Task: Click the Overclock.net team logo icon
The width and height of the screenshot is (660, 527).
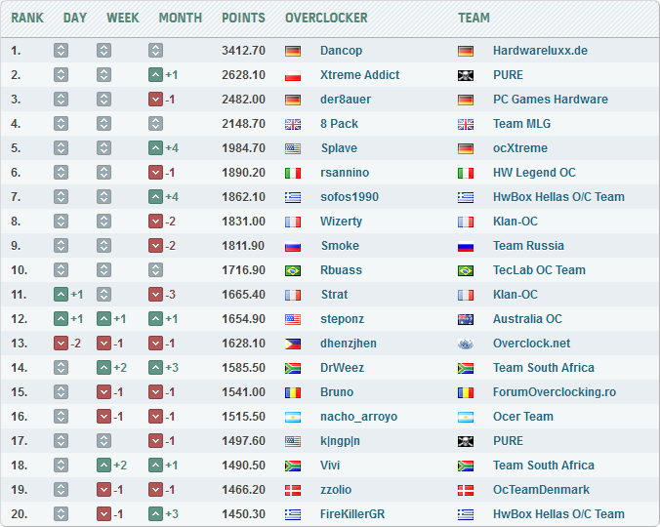Action: 466,345
